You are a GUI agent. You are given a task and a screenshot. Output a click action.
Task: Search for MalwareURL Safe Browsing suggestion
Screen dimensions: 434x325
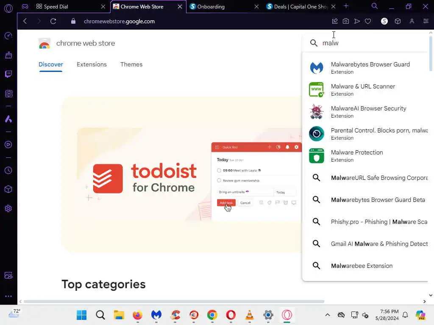pyautogui.click(x=366, y=178)
